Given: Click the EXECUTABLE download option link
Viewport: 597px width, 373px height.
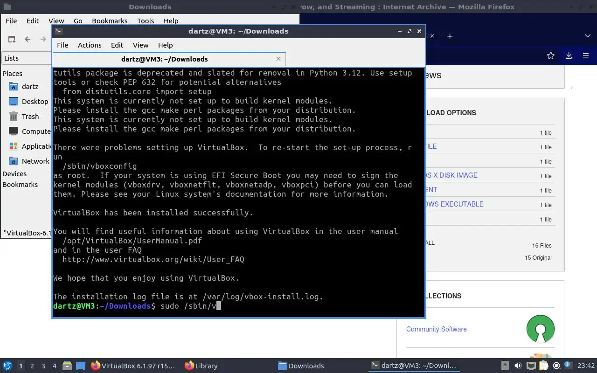Looking at the screenshot, I should click(454, 204).
